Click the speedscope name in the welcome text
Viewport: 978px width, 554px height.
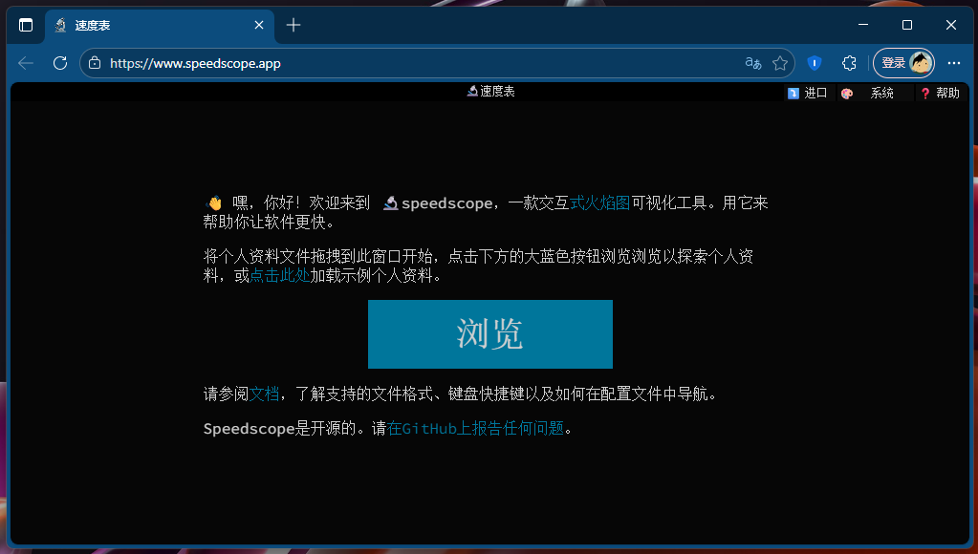coord(446,203)
